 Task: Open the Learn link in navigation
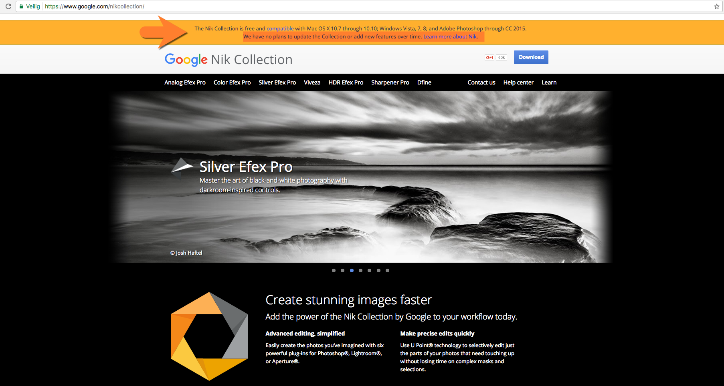[549, 82]
